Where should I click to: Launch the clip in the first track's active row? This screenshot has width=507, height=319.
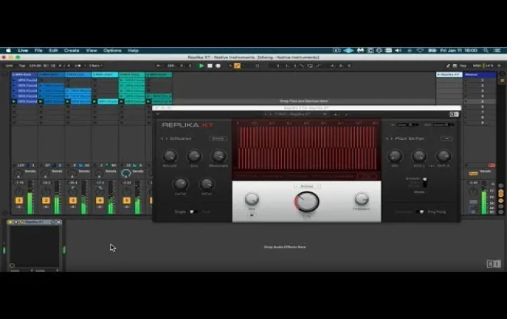click(x=14, y=101)
